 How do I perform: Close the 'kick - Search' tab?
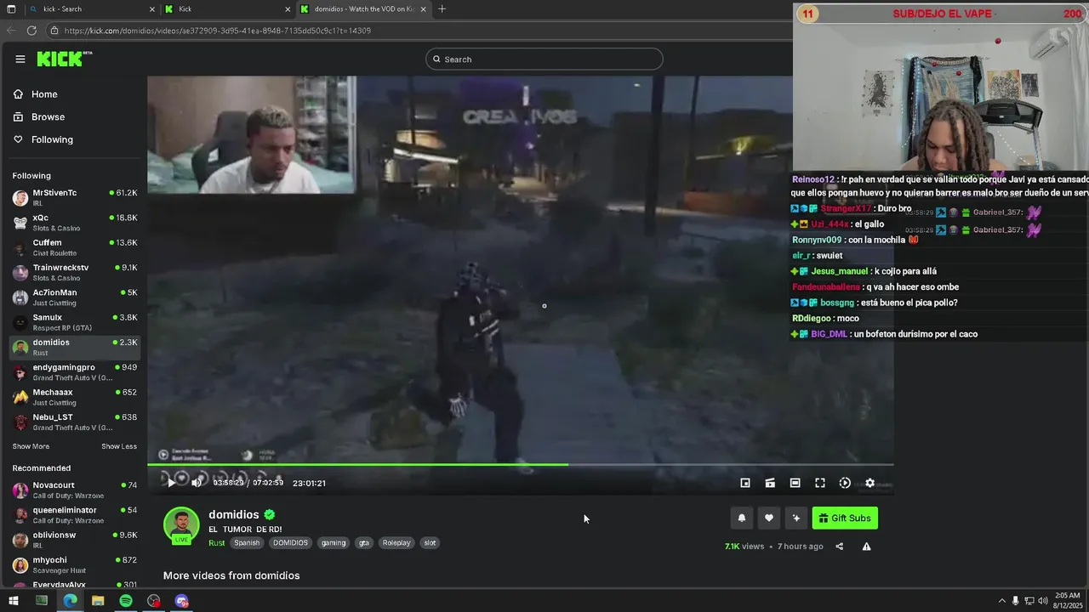coord(152,9)
